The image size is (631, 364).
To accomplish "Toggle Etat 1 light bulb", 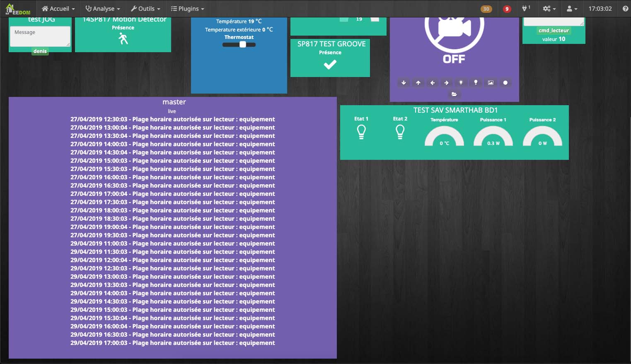I will [361, 132].
